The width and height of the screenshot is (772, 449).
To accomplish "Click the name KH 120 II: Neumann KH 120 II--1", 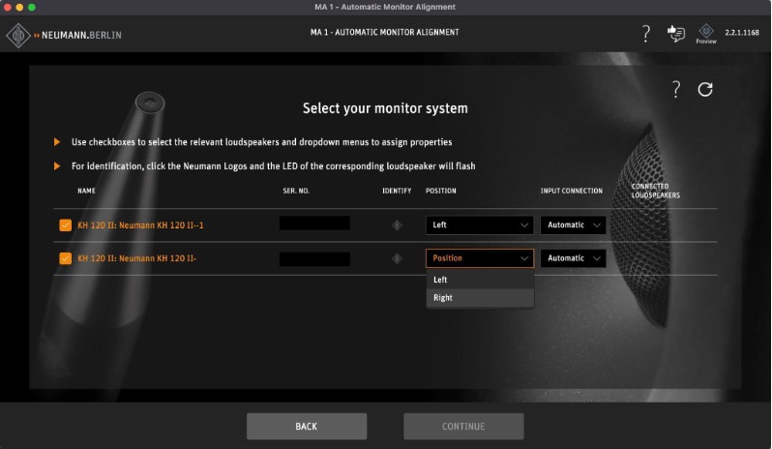I will (x=140, y=225).
